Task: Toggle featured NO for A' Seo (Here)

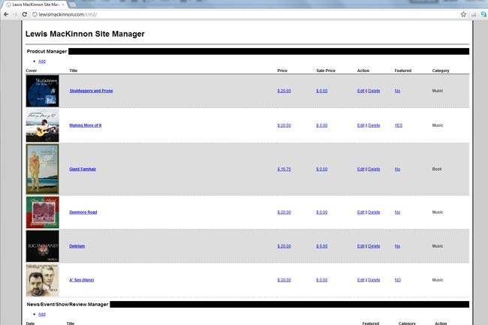Action: click(x=398, y=280)
